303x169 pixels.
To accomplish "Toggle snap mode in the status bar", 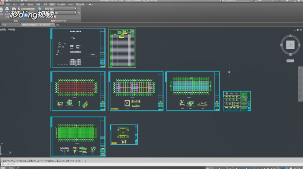I will tap(217, 168).
